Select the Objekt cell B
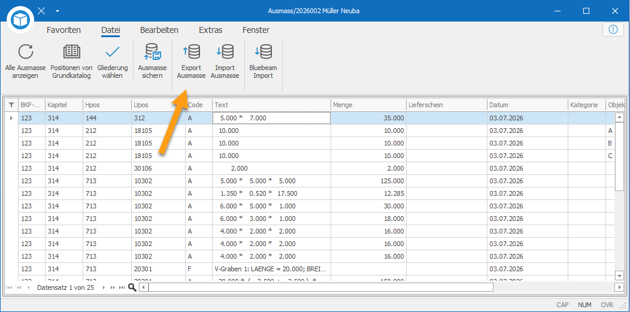Viewport: 630px width, 312px height. [x=610, y=143]
